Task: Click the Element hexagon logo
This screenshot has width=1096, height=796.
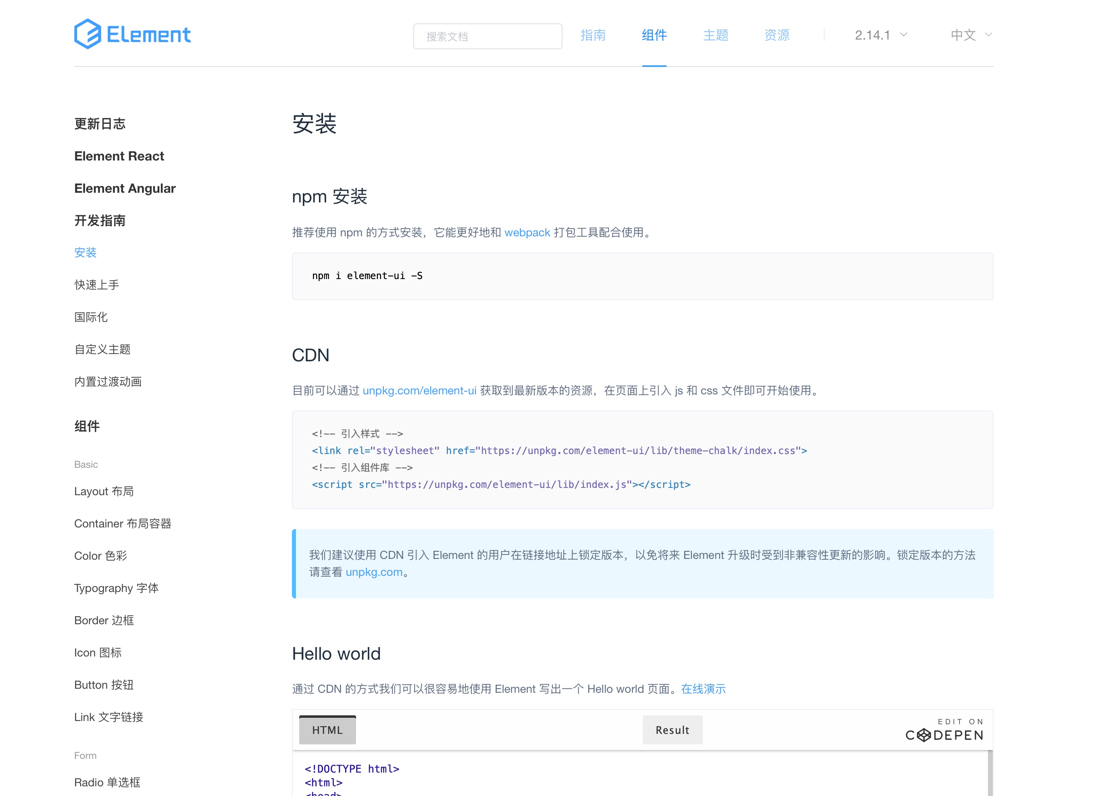Action: click(88, 34)
